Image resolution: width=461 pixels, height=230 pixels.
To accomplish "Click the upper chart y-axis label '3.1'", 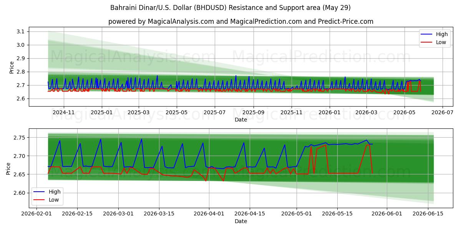I will click(21, 31).
